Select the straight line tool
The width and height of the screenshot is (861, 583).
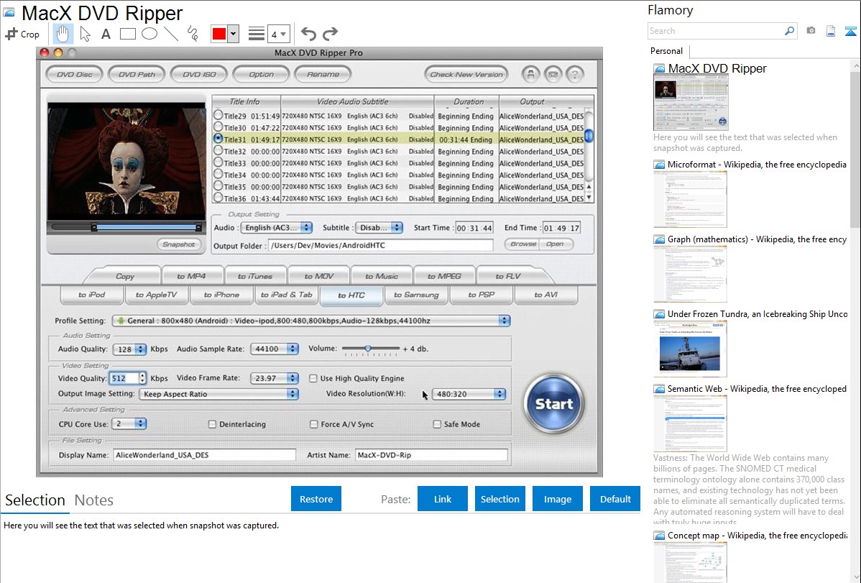pyautogui.click(x=171, y=34)
